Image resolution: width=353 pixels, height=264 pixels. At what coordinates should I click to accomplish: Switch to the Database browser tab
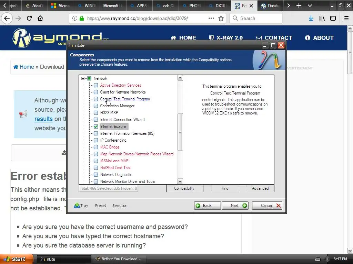270,5
